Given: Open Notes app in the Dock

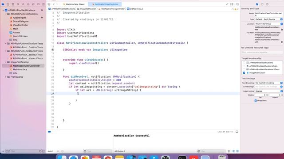Looking at the screenshot, I should 119,157.
